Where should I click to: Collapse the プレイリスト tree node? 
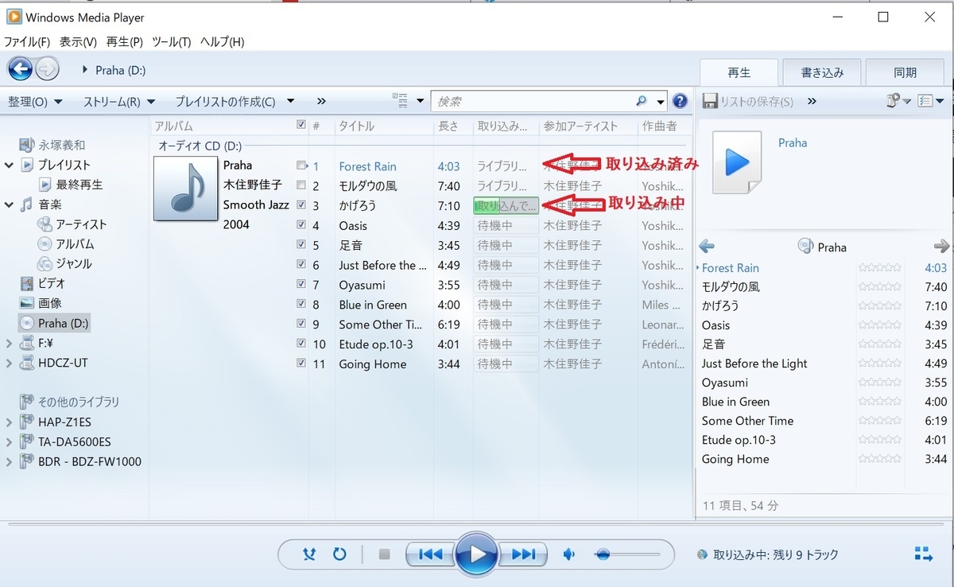pos(9,165)
